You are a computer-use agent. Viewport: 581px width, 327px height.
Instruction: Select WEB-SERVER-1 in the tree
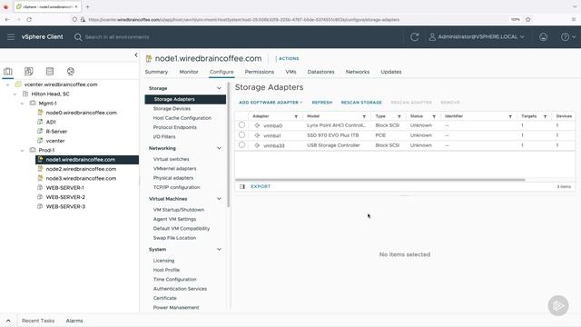tap(64, 188)
